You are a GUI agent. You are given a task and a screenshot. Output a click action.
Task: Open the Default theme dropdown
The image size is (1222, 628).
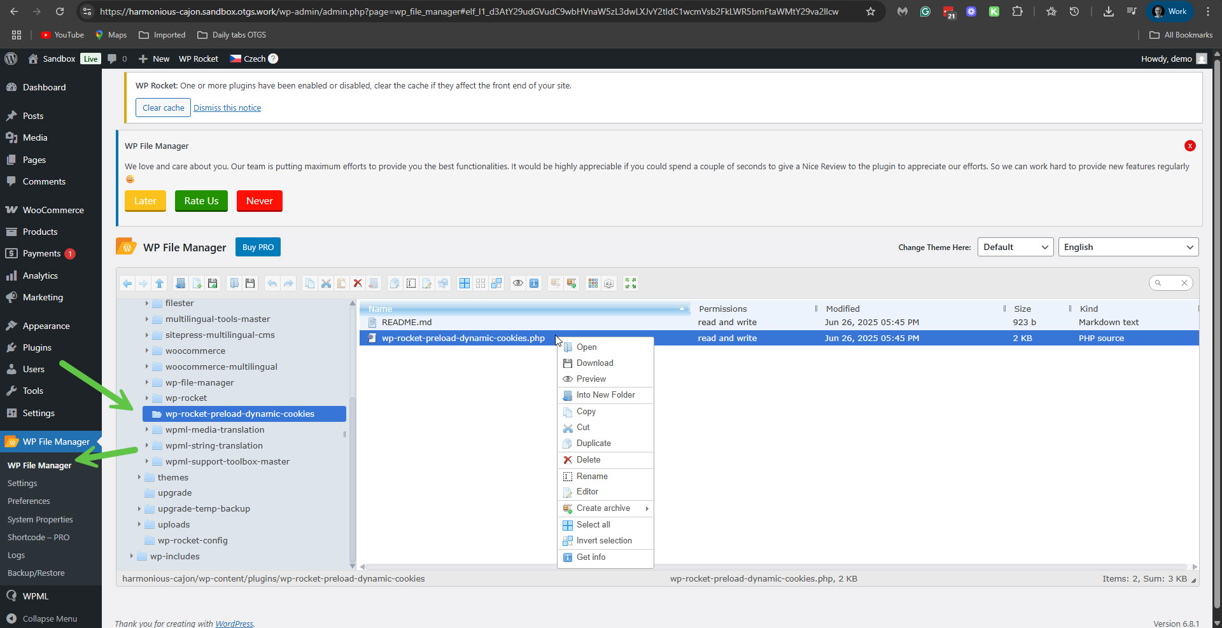1015,247
